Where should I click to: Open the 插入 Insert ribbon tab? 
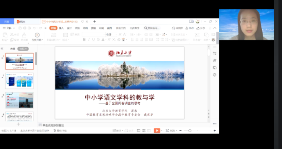[x=61, y=28]
